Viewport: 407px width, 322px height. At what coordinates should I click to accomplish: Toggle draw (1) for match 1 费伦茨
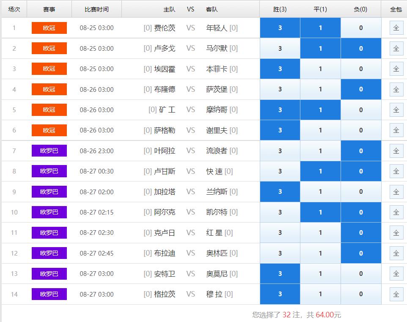320,28
